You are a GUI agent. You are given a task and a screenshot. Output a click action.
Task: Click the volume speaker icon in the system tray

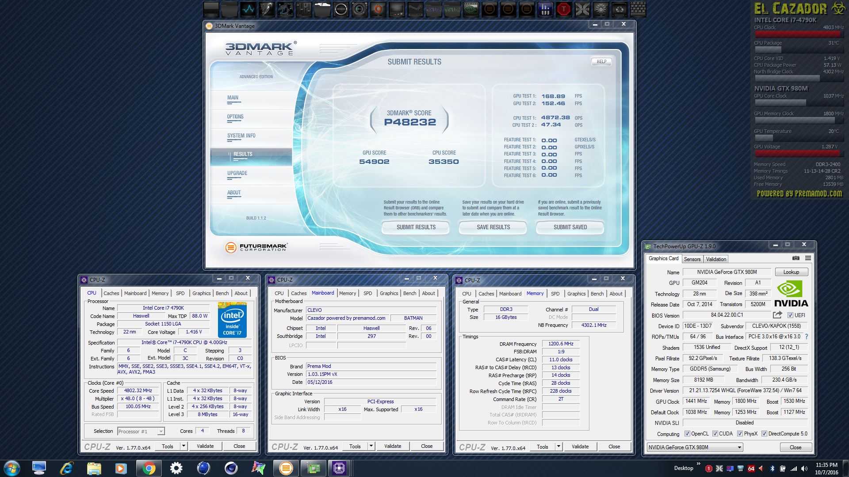point(804,469)
